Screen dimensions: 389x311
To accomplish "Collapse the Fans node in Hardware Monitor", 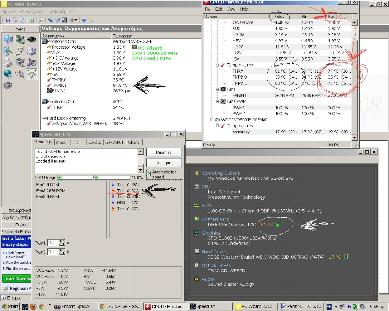I will (218, 89).
